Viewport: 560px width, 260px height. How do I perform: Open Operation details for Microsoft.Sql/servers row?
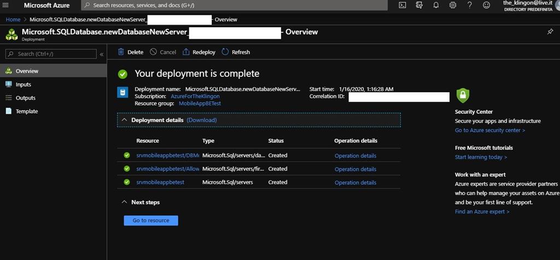(x=355, y=182)
